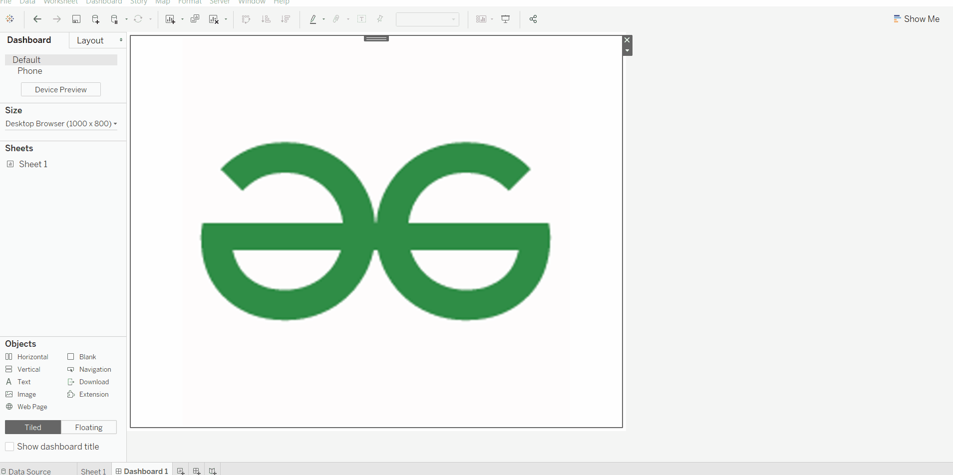Click the Highlight pen icon

point(313,19)
